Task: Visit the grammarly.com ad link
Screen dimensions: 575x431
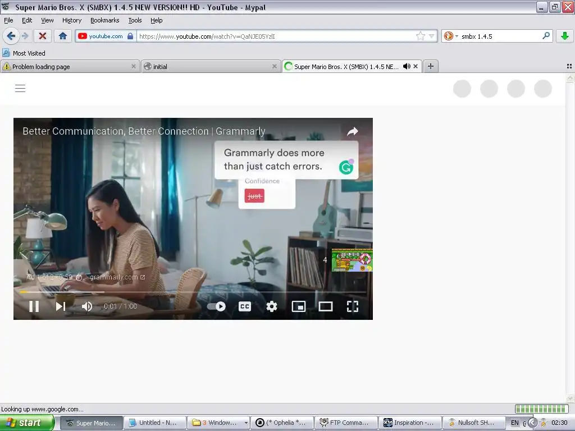Action: click(x=117, y=277)
